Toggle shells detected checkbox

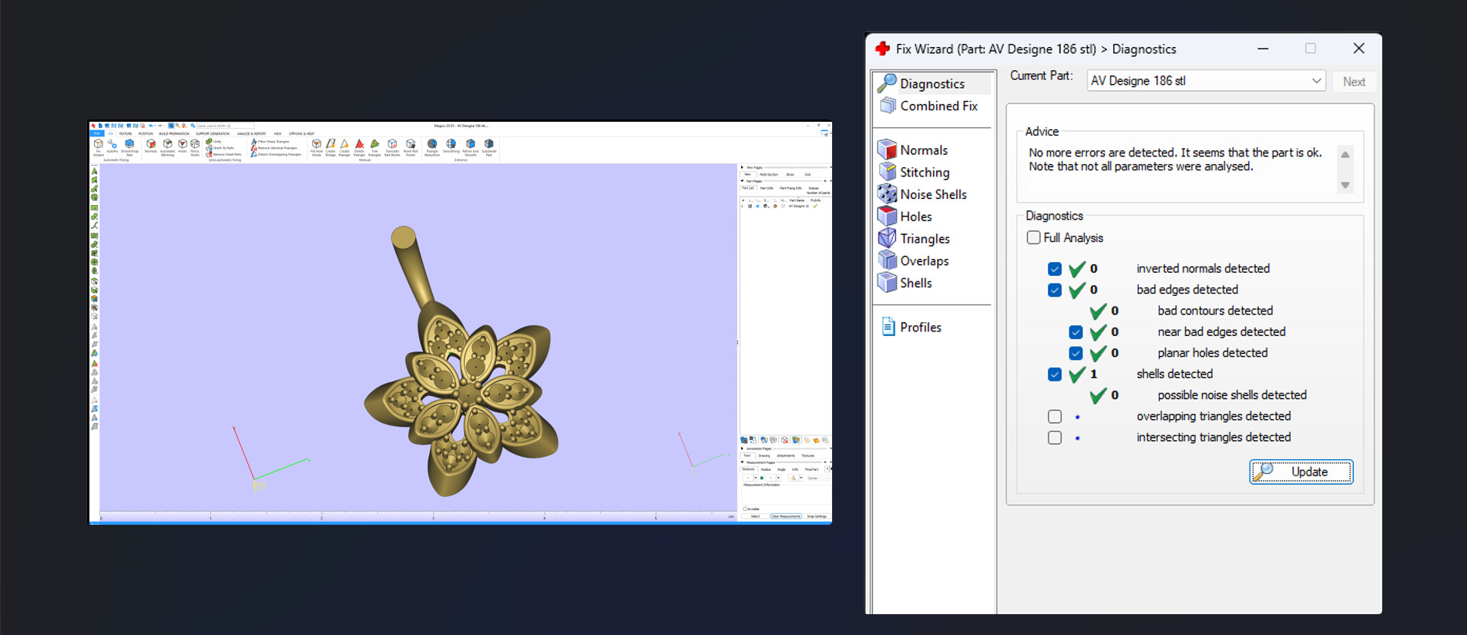coord(1055,375)
